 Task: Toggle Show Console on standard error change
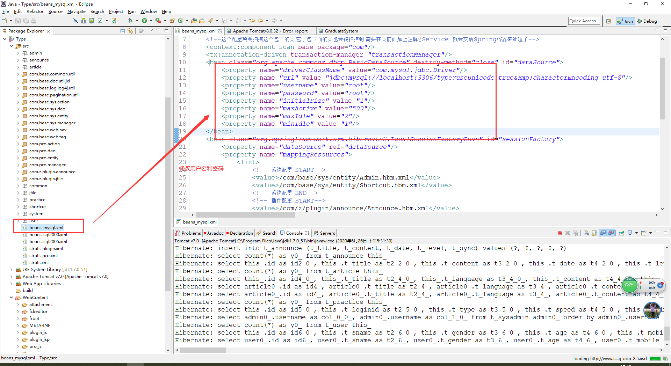coord(611,233)
